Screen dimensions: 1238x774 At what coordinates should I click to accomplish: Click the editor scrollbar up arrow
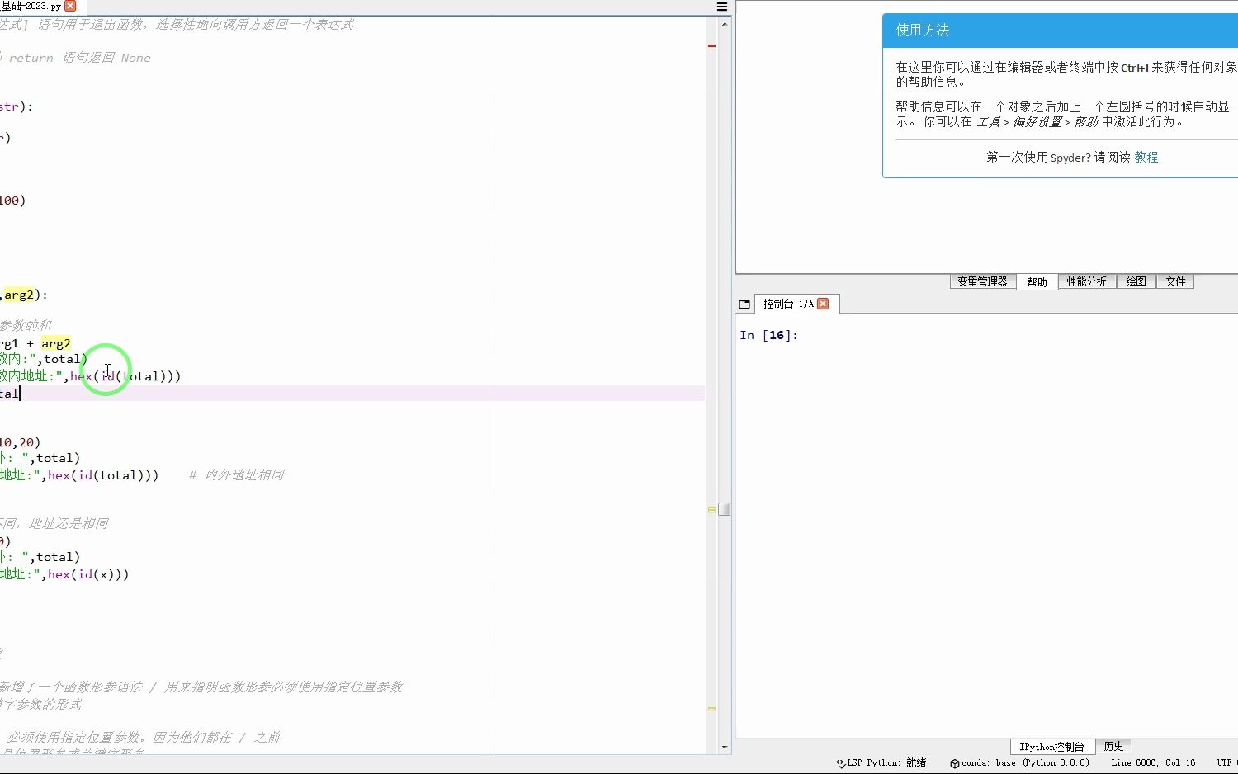point(725,23)
